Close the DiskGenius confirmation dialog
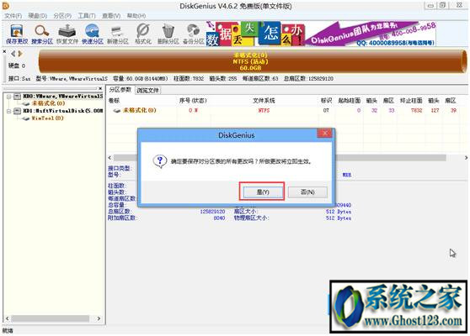 [x=324, y=134]
